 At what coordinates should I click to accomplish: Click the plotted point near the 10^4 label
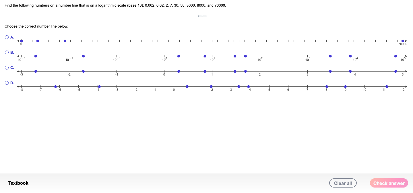click(x=350, y=56)
